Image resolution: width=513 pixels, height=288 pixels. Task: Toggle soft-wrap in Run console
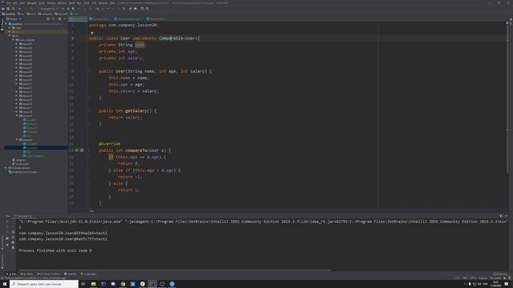click(x=13, y=232)
